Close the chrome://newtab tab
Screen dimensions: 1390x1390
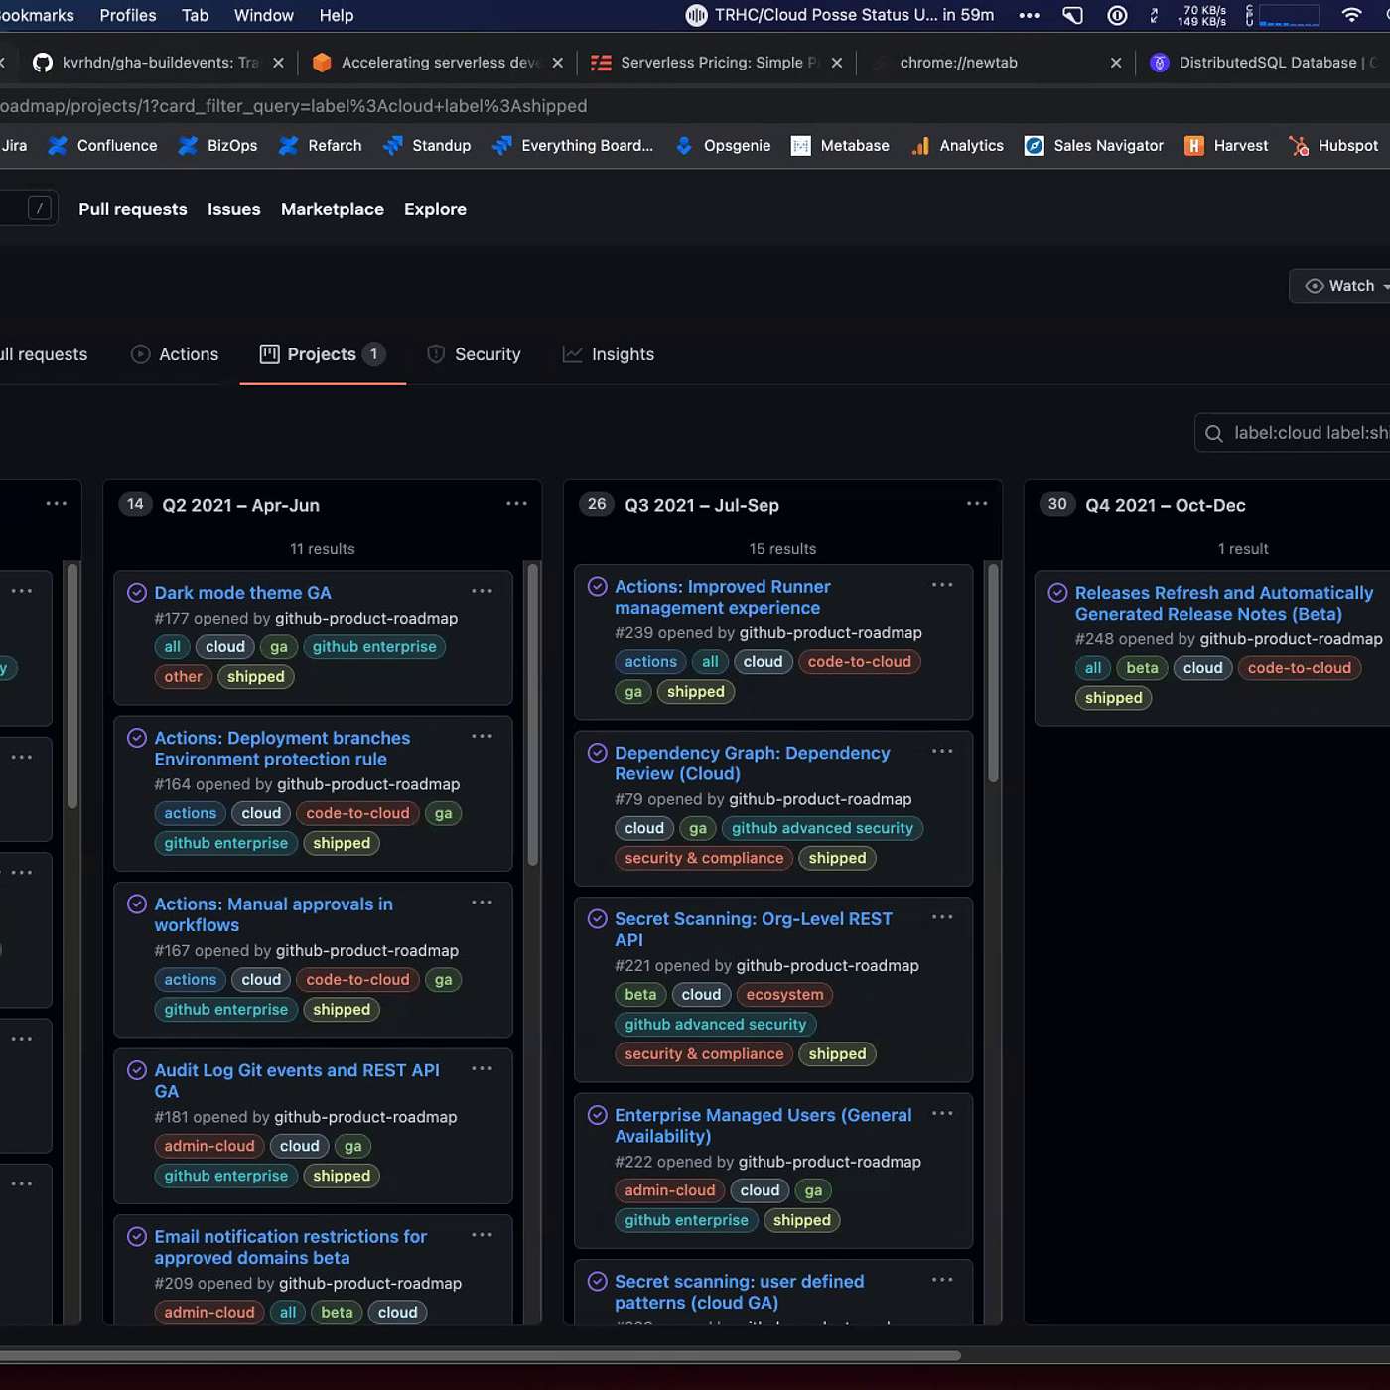[1116, 63]
